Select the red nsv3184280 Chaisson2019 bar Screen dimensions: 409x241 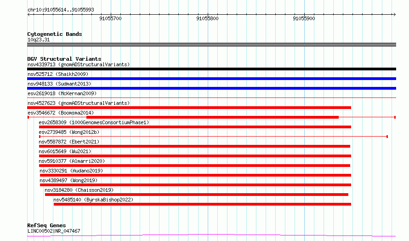coord(197,195)
